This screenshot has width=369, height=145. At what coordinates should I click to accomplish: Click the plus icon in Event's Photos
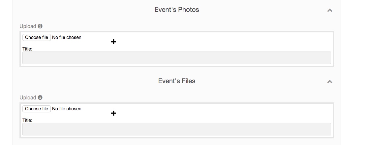(113, 42)
